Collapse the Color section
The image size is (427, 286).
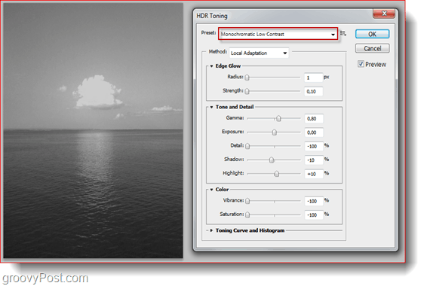pyautogui.click(x=211, y=190)
